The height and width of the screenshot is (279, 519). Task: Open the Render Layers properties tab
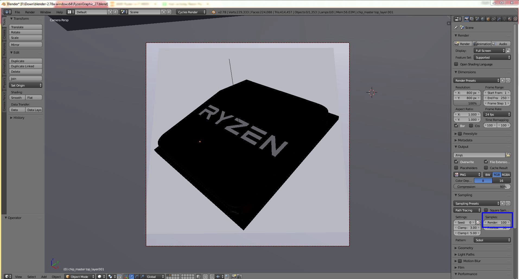pyautogui.click(x=472, y=19)
